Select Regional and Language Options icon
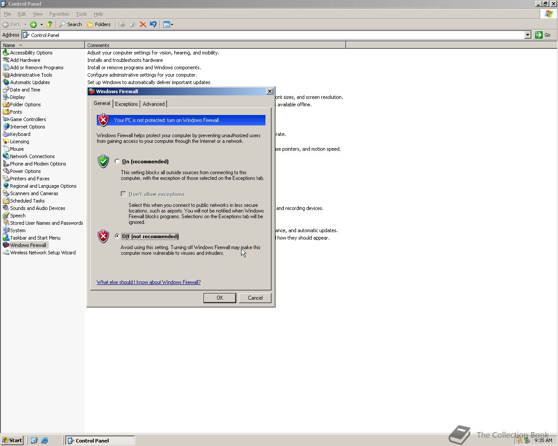This screenshot has width=558, height=446. point(6,186)
